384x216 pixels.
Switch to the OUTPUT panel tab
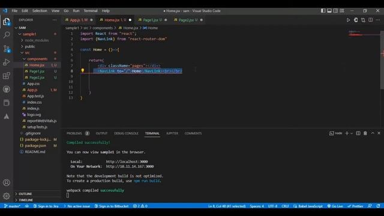(101, 133)
